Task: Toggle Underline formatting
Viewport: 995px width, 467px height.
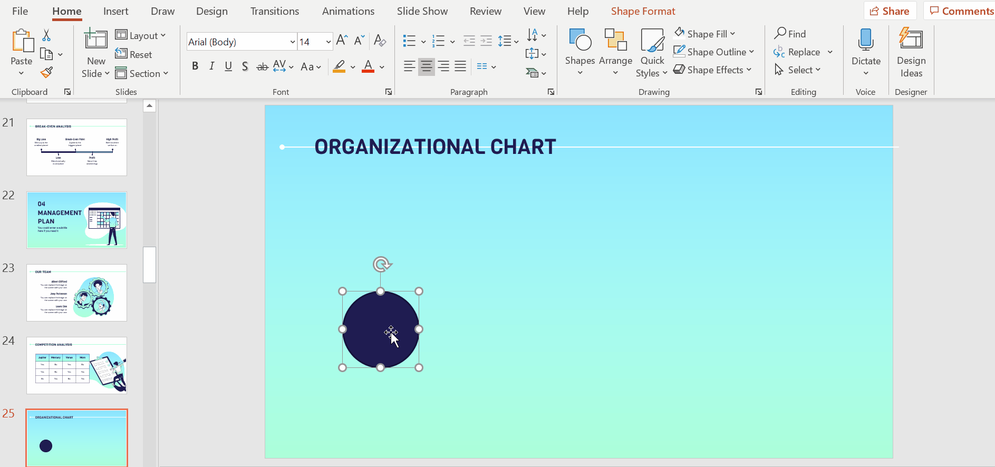Action: [228, 66]
